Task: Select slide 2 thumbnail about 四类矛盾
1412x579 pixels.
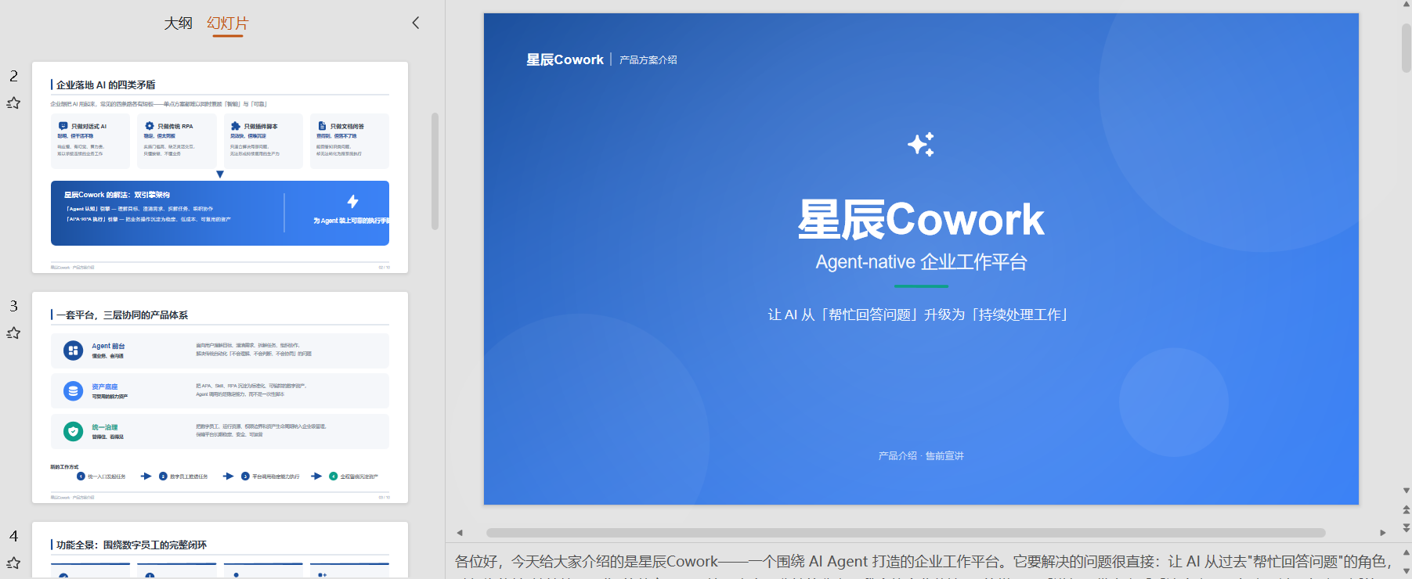Action: point(220,167)
